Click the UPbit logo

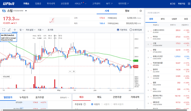(9, 4)
